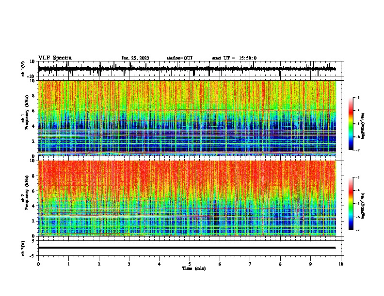
Task: Click time axis tick label "7"
Action: (x=250, y=264)
